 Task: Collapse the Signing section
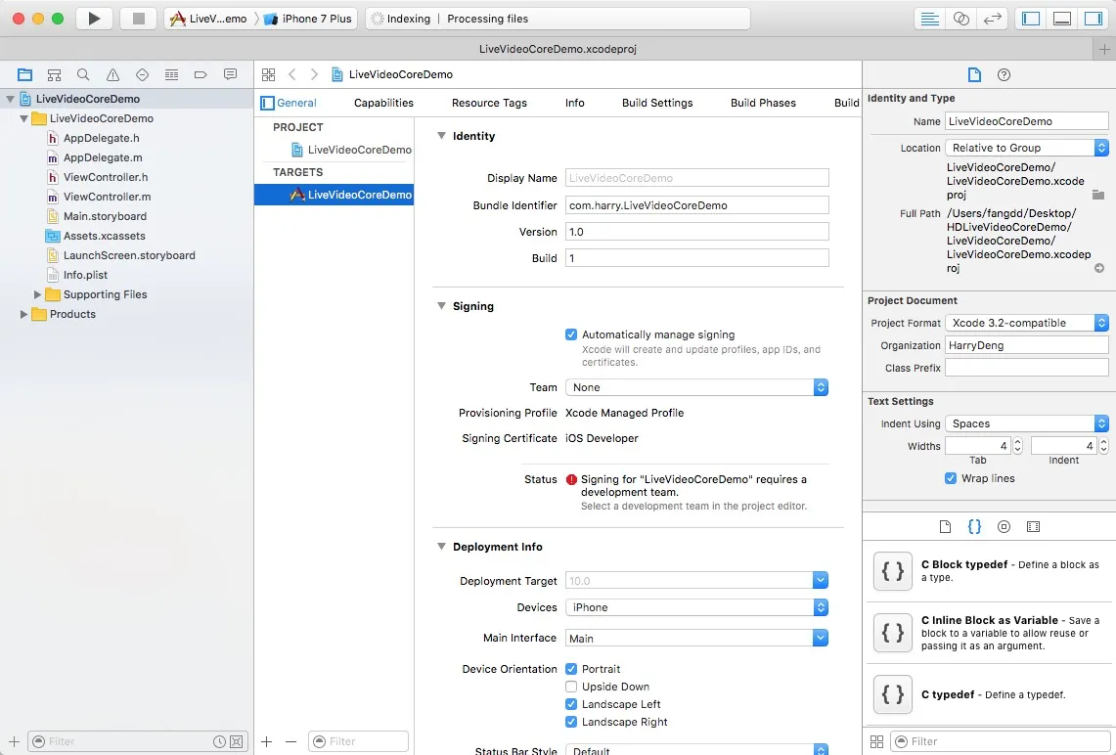click(x=441, y=306)
